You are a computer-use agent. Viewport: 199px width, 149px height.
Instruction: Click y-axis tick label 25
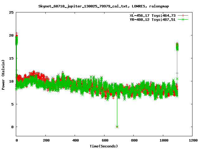(11, 12)
